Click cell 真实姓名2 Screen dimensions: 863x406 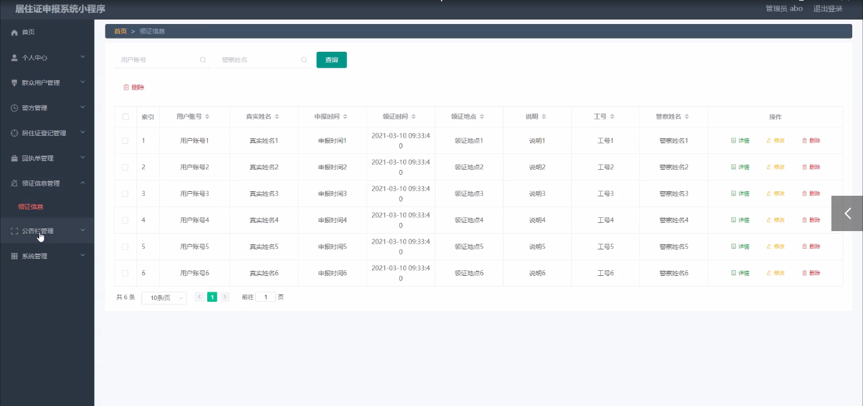click(x=264, y=167)
